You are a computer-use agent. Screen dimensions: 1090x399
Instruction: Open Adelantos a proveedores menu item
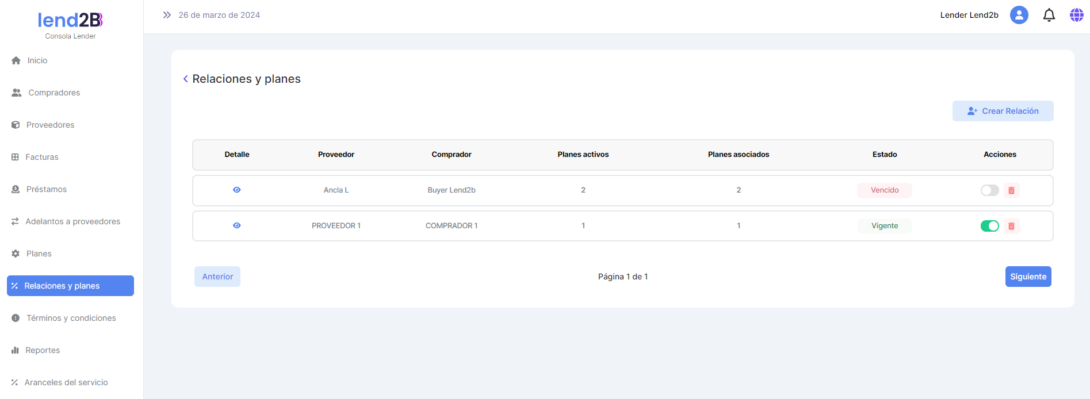tap(72, 221)
